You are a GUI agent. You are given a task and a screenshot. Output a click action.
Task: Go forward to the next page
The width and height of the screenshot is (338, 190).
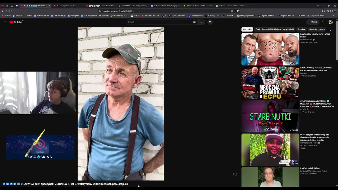(x=6, y=11)
